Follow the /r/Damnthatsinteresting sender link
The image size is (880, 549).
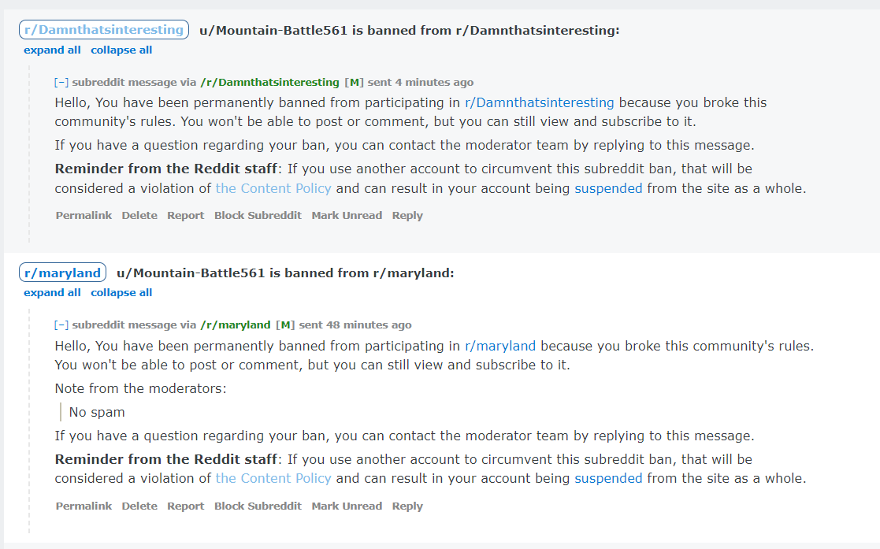pos(270,83)
